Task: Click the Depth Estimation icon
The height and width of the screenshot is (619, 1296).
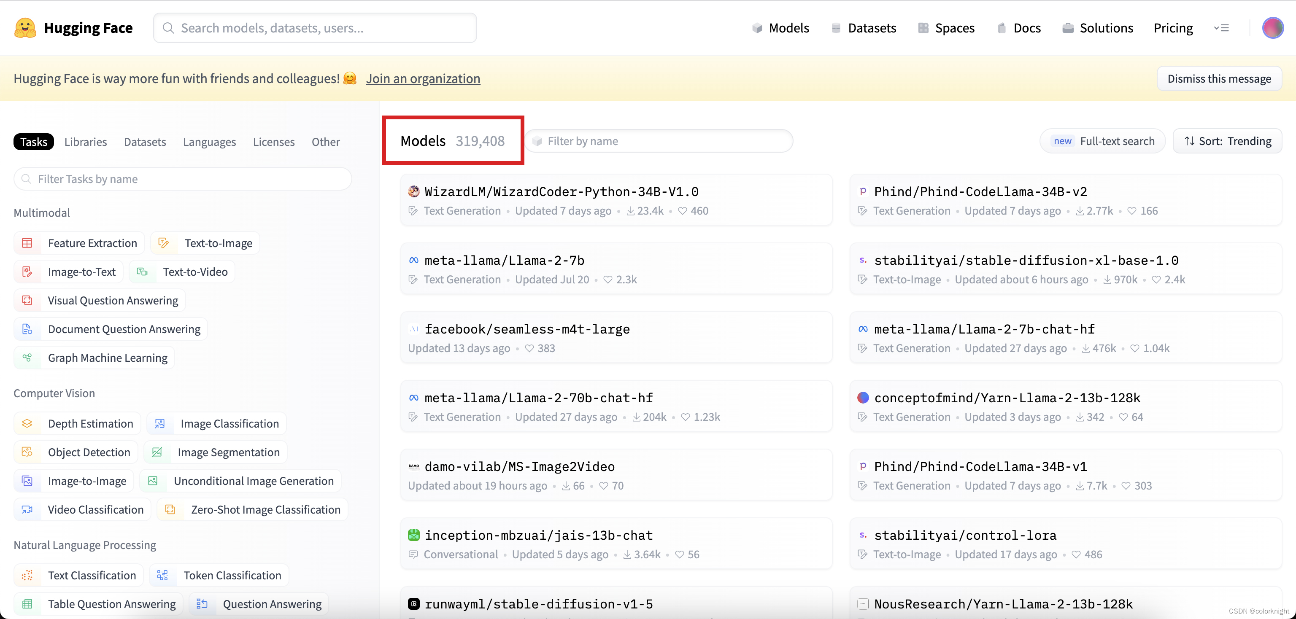Action: tap(27, 424)
